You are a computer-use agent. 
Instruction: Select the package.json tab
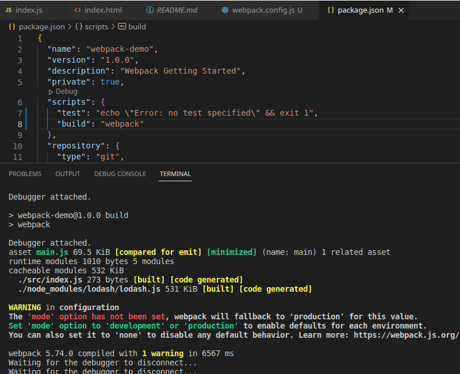pyautogui.click(x=365, y=10)
